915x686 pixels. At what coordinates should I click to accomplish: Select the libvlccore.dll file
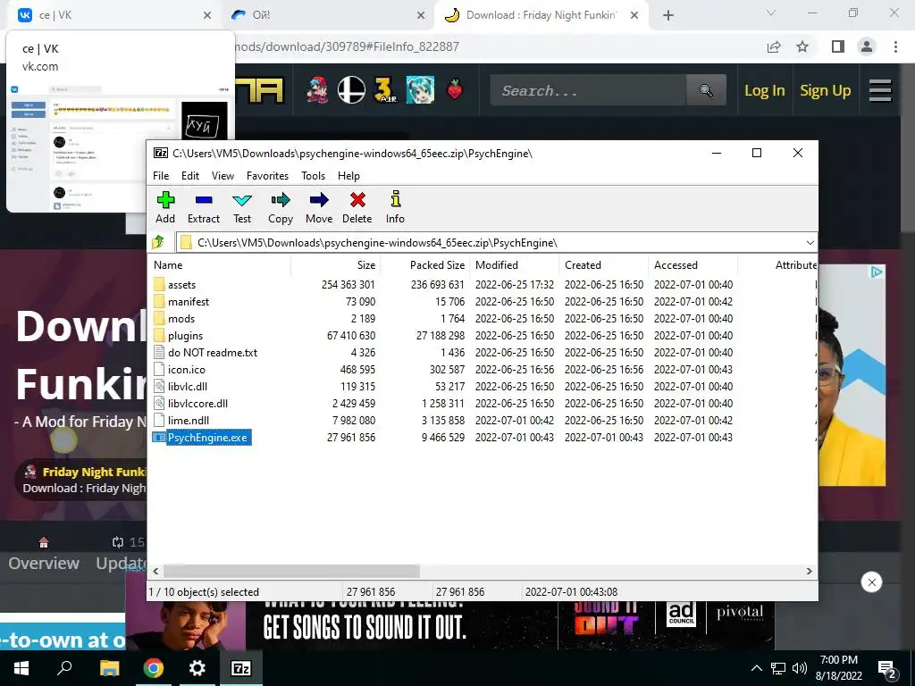pyautogui.click(x=197, y=403)
